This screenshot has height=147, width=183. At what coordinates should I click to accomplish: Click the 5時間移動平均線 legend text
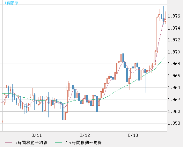tap(31, 143)
